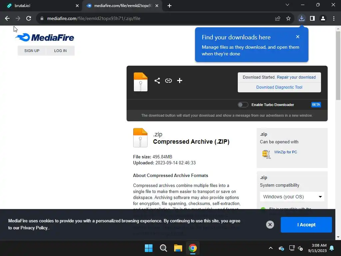Close the brutal.io! tab
341x256 pixels.
pos(77,6)
